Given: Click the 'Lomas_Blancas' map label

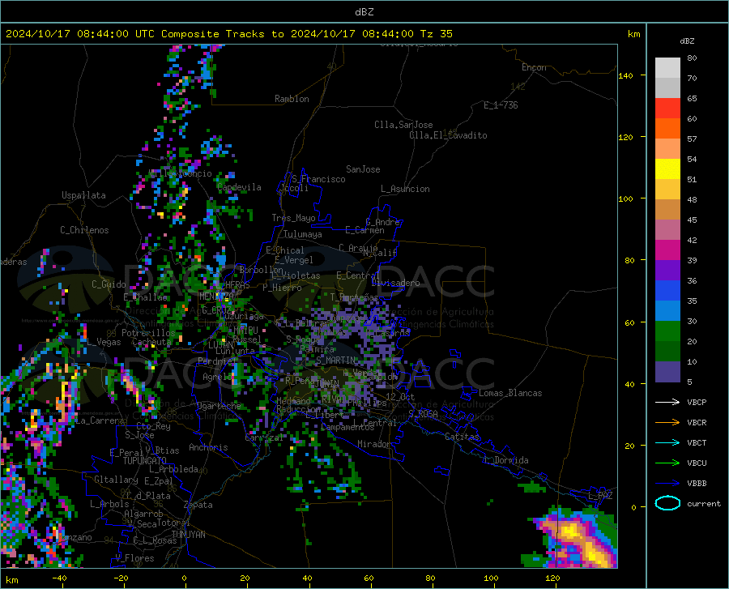Looking at the screenshot, I should coord(510,393).
